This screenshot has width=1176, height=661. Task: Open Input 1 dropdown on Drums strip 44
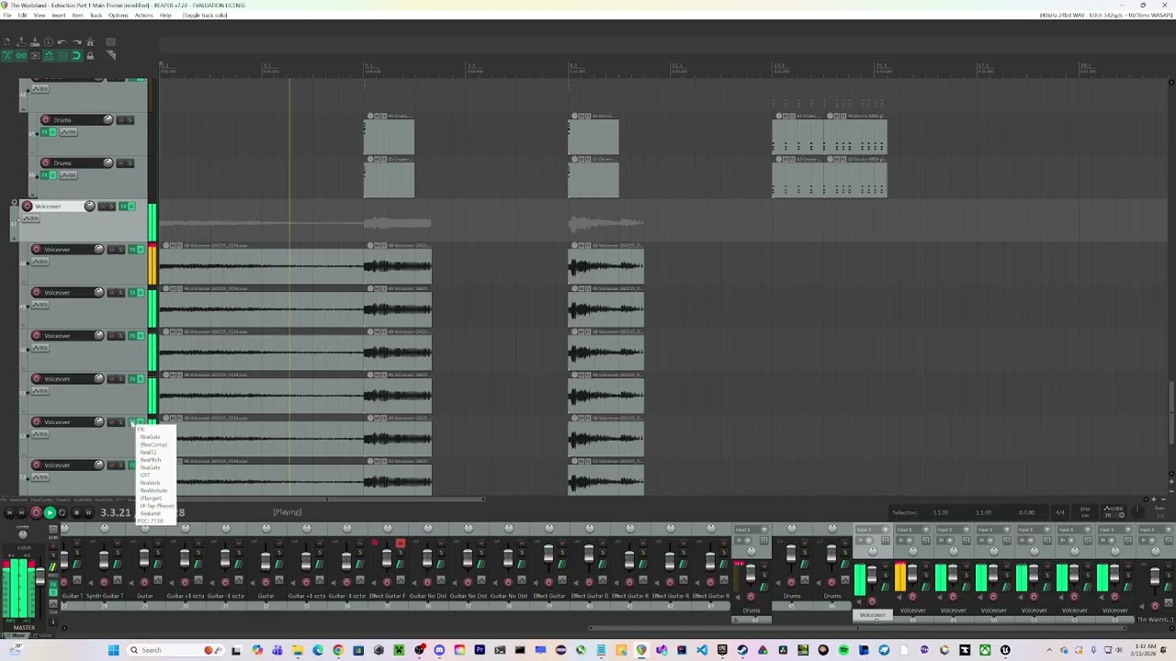pyautogui.click(x=751, y=530)
